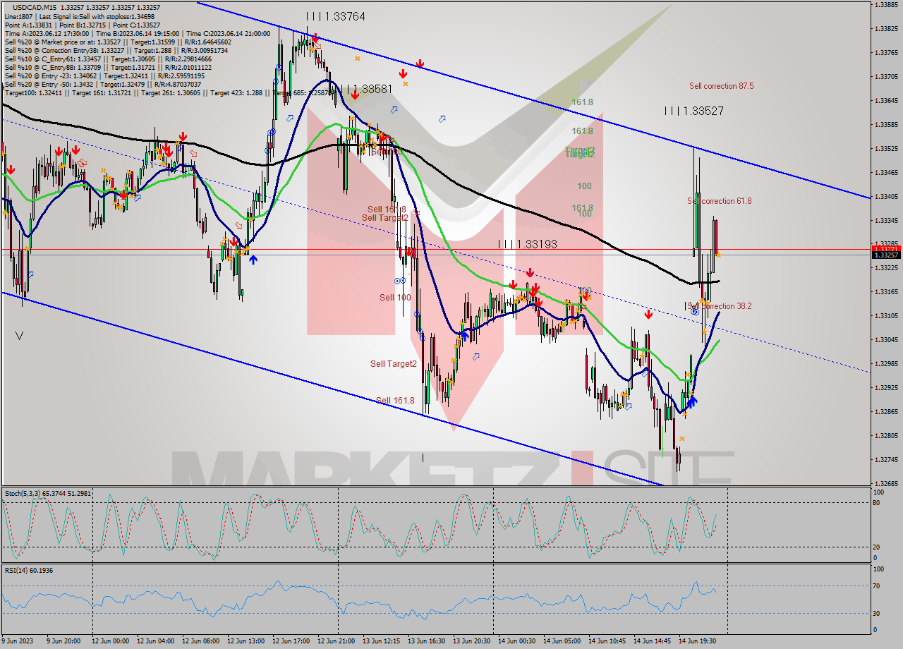The width and height of the screenshot is (903, 649).
Task: Click the '12 Jun 17:00' time axis label
Action: (x=292, y=641)
